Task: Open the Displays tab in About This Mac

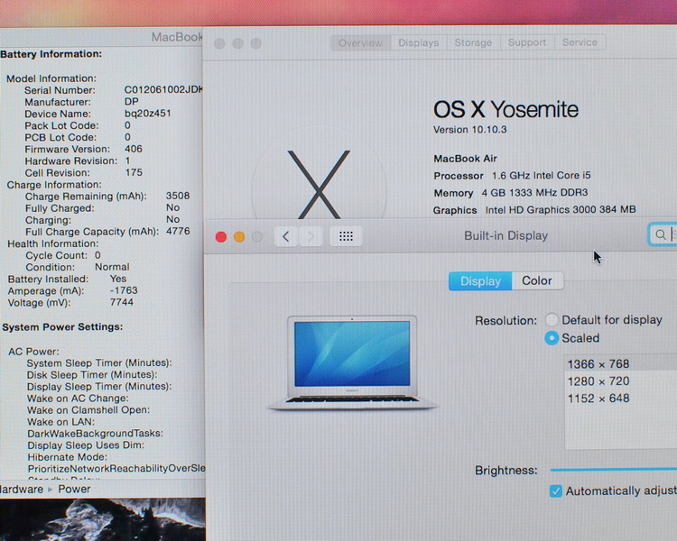Action: [x=418, y=42]
